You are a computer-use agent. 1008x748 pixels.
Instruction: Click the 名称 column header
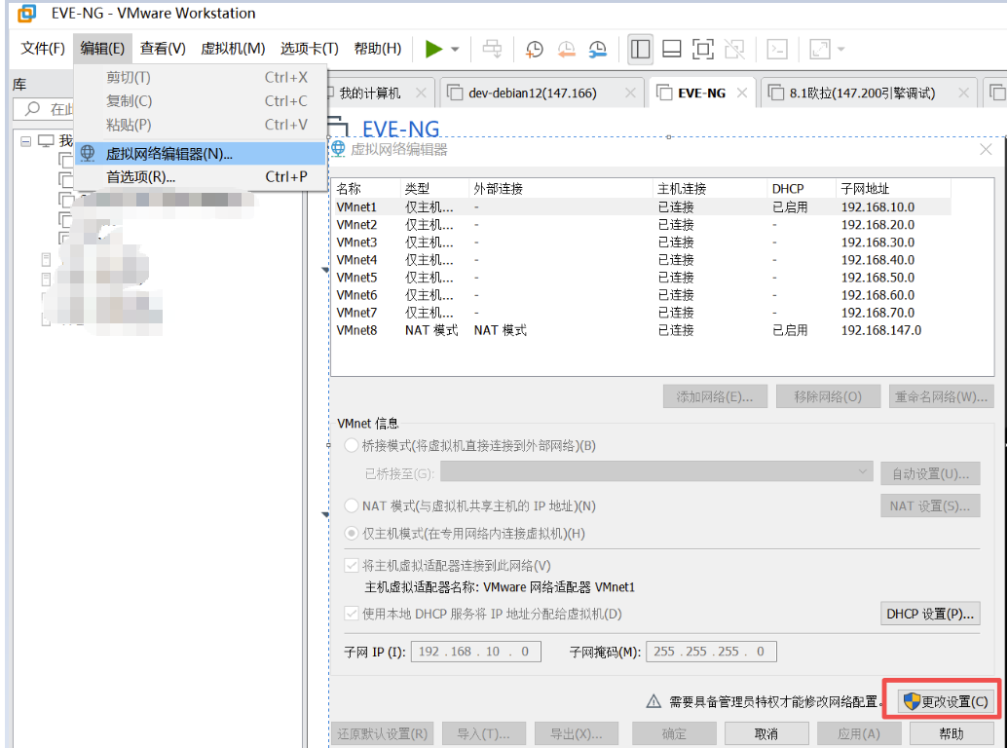pos(365,188)
